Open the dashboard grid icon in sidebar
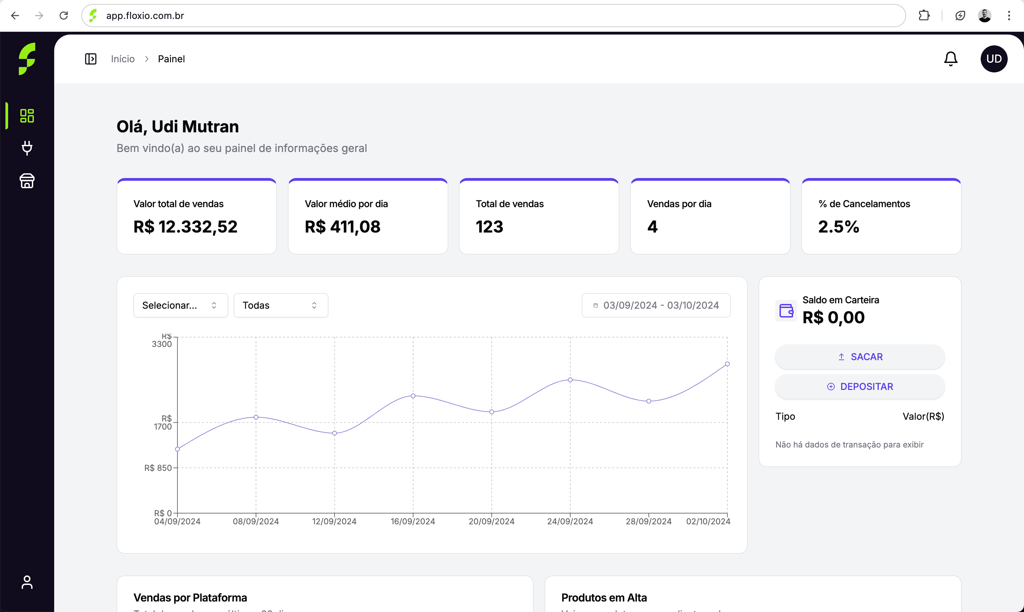 click(x=27, y=115)
